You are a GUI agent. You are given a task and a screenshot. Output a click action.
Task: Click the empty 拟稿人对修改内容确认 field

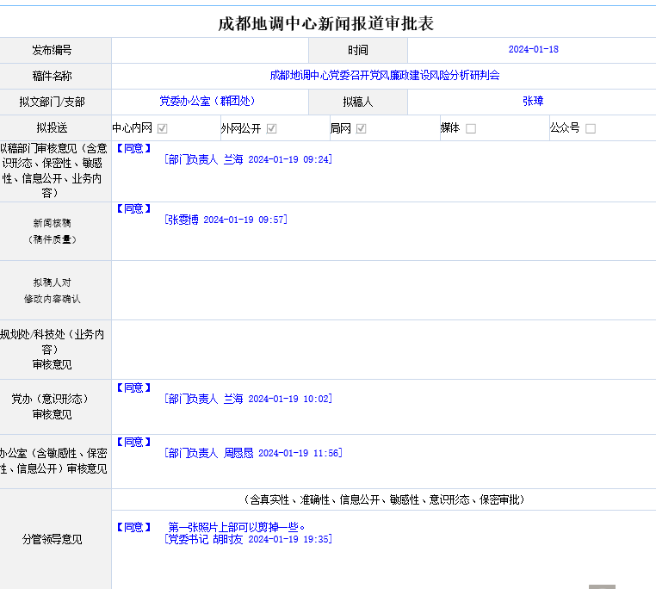pyautogui.click(x=383, y=290)
